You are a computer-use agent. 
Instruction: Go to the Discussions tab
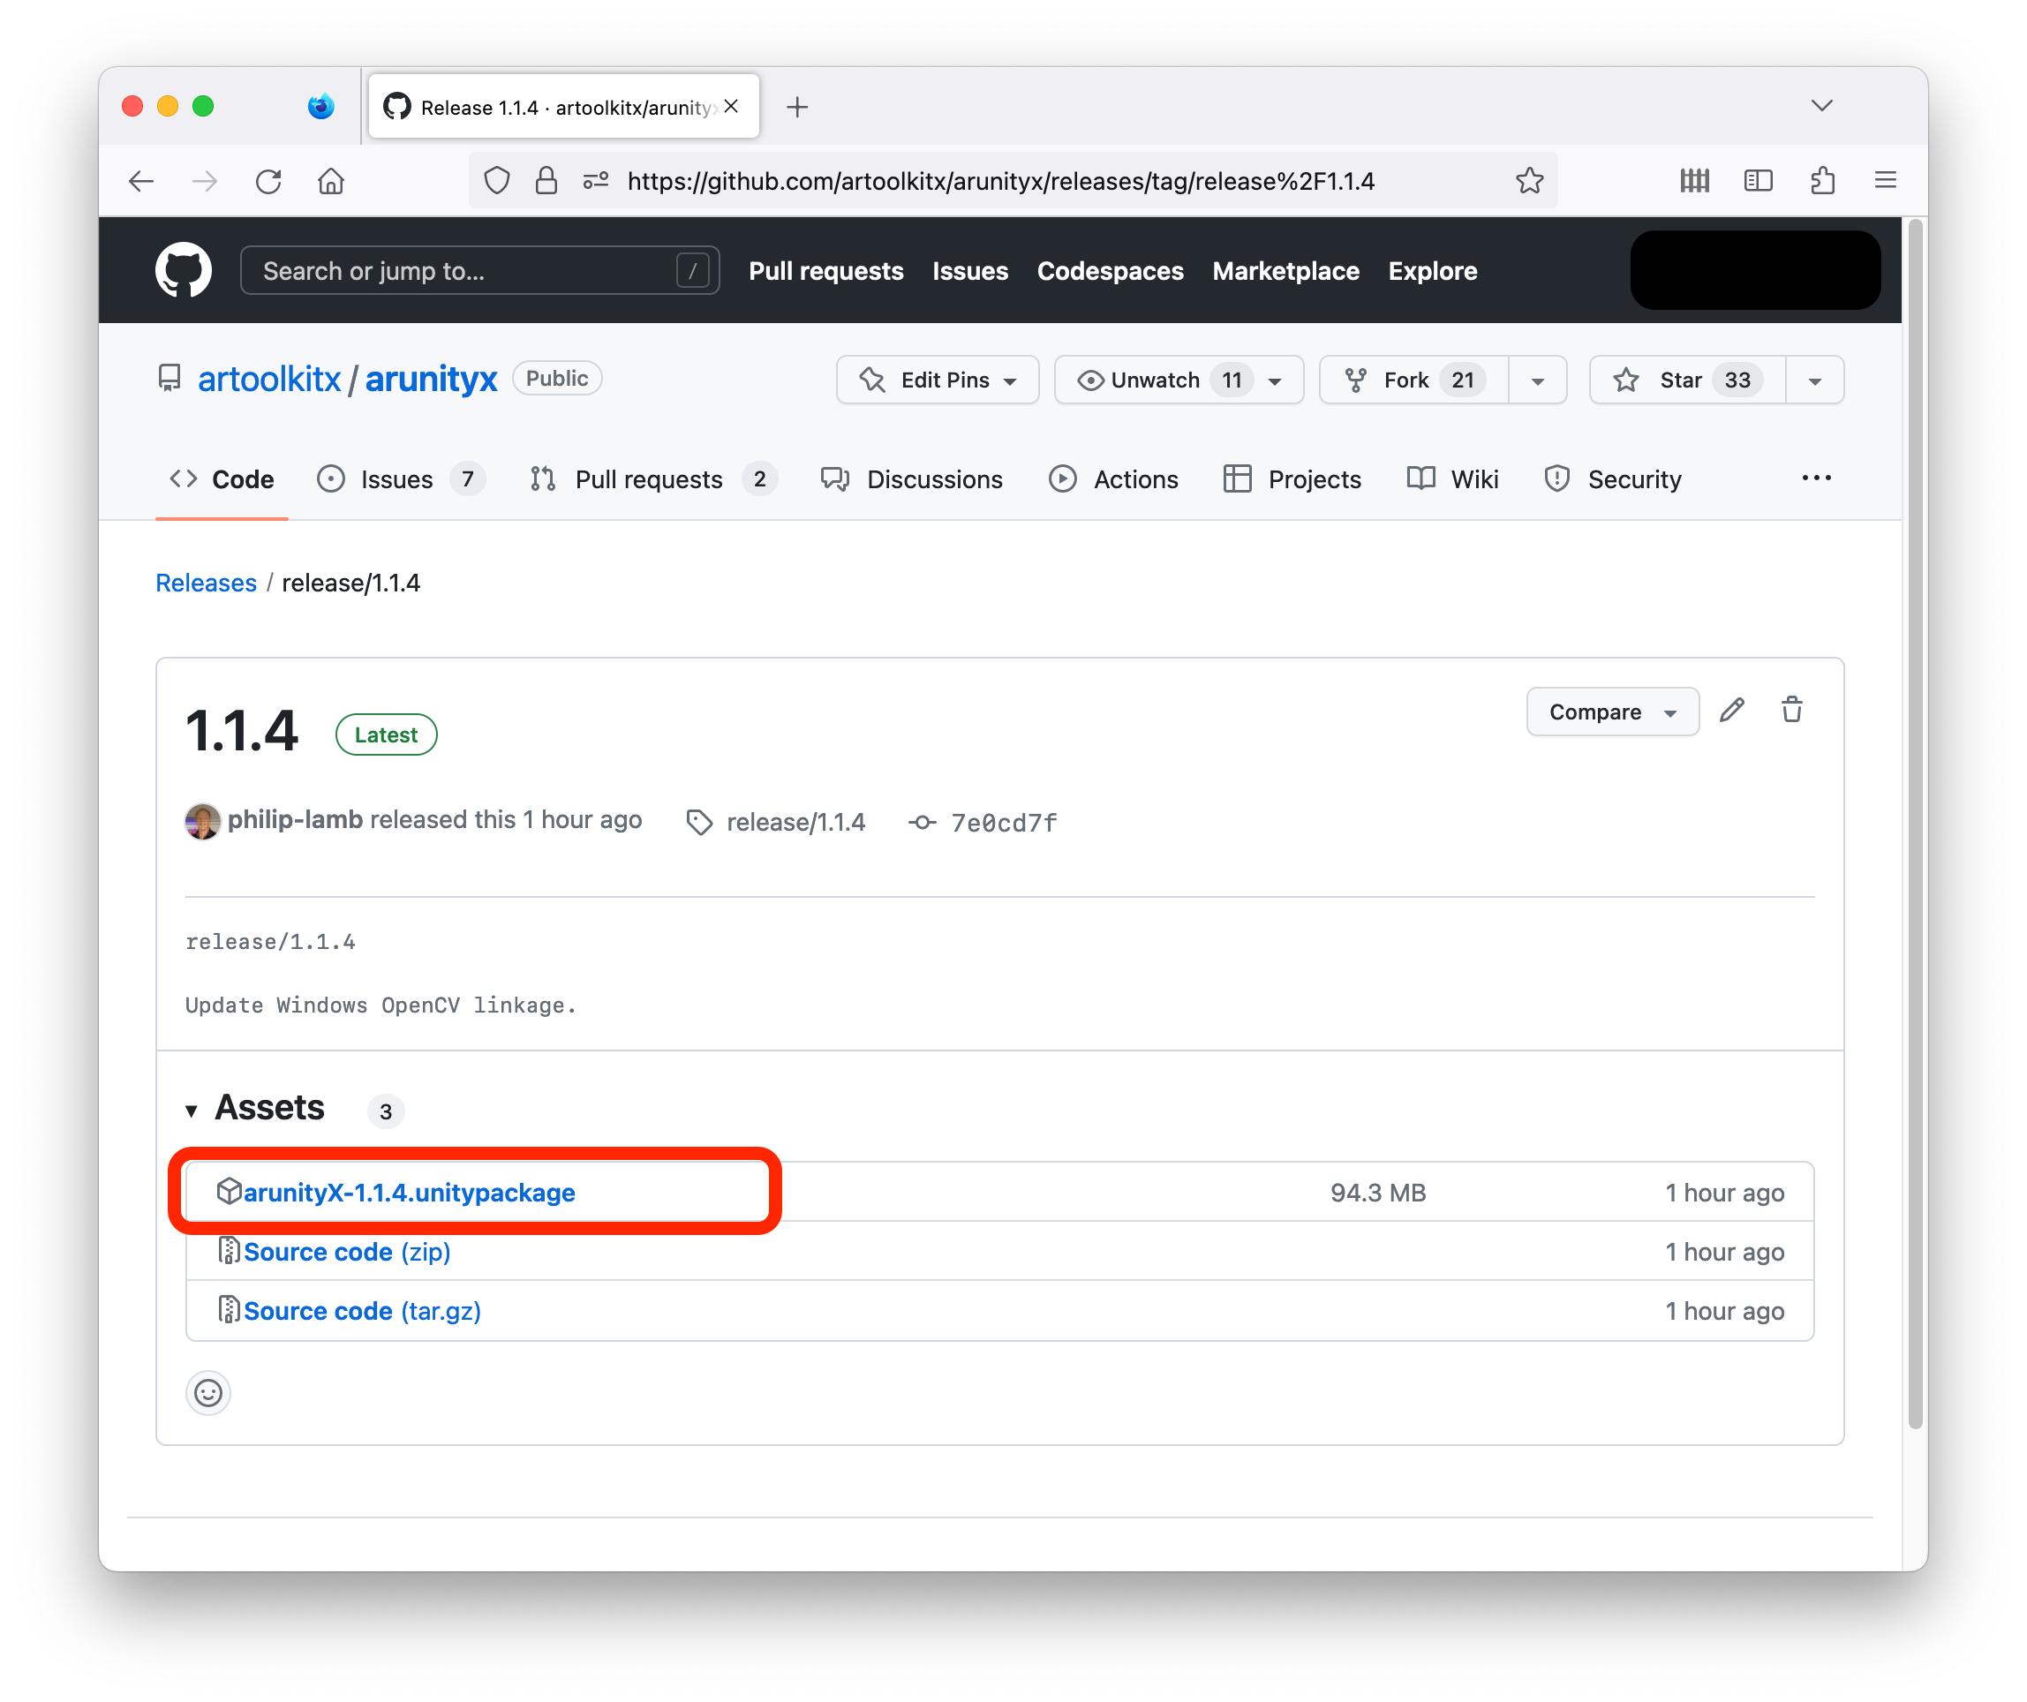[912, 478]
